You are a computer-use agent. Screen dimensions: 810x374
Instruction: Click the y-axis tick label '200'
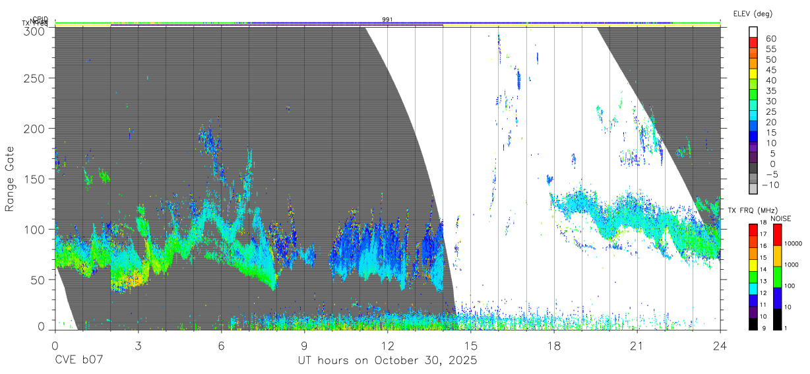pos(34,128)
